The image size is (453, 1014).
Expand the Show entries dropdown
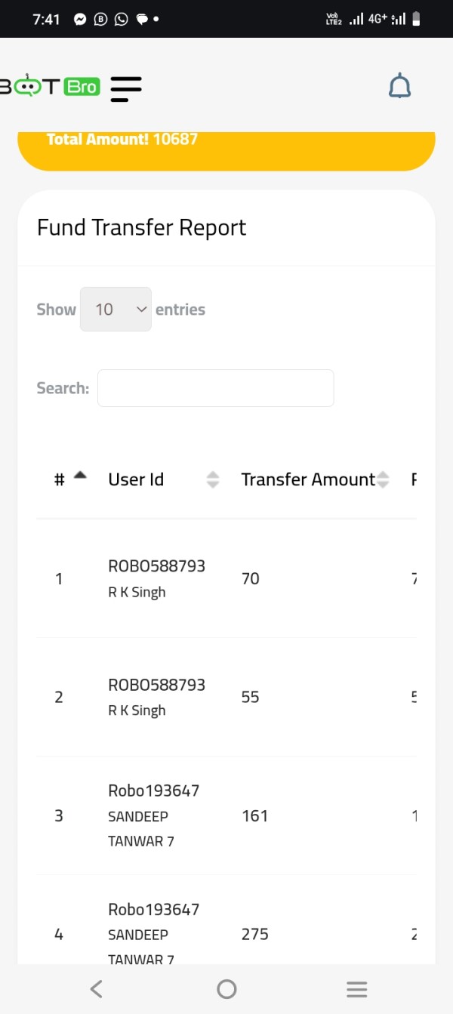click(x=116, y=309)
